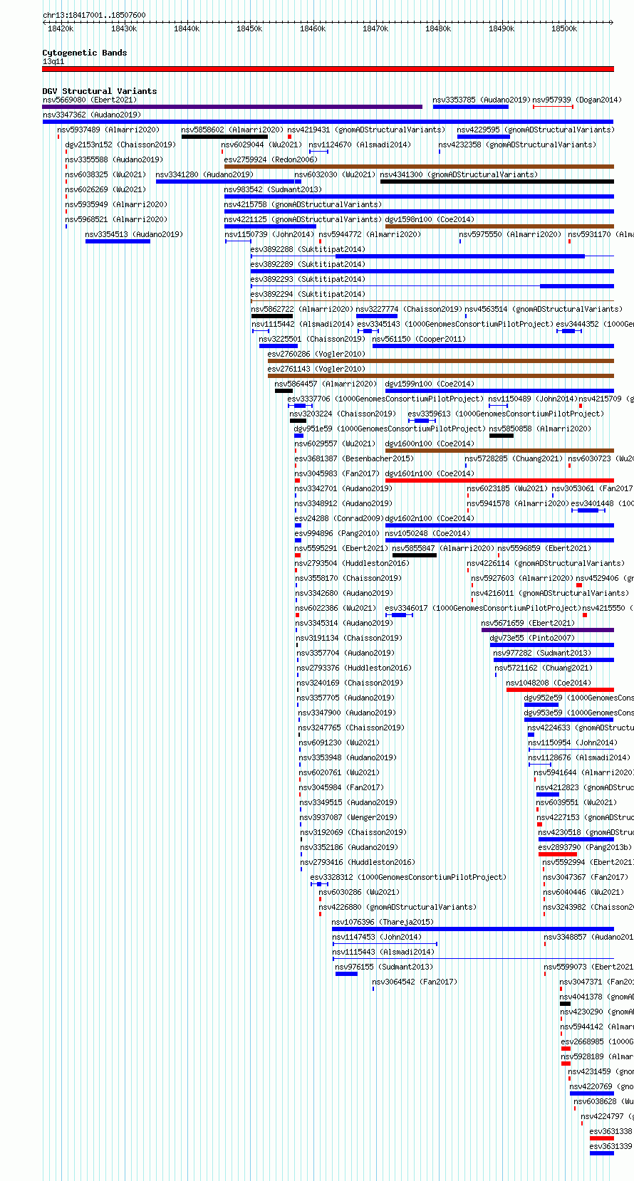Select esv3328312 (1000GenomesConsortiumPilotProject) label
The height and width of the screenshot is (1181, 634).
tap(408, 877)
